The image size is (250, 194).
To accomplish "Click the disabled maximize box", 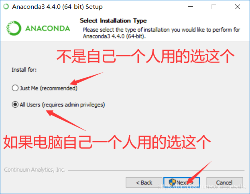I will 214,7.
